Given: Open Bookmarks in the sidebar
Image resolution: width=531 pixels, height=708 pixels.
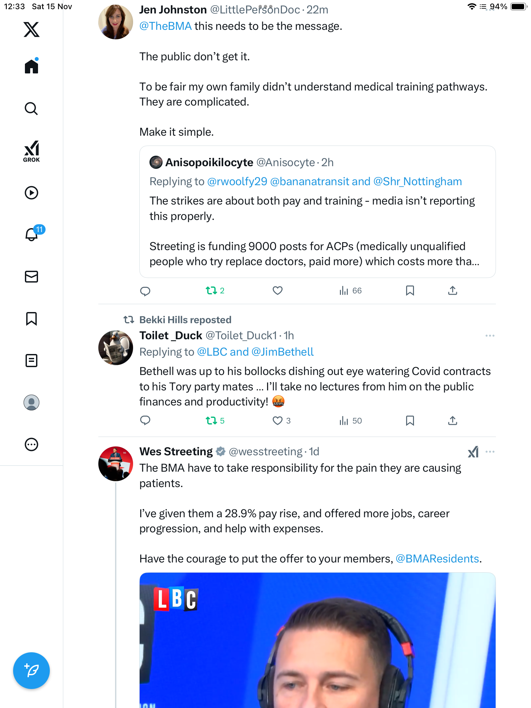Looking at the screenshot, I should coord(31,319).
